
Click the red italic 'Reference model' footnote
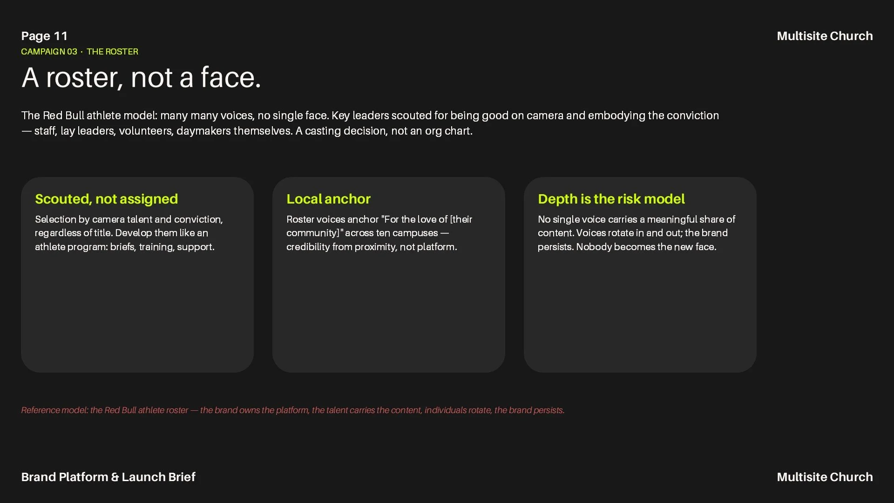[292, 410]
